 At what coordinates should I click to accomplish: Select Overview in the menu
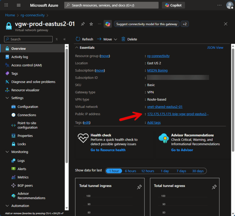[x=32, y=48]
